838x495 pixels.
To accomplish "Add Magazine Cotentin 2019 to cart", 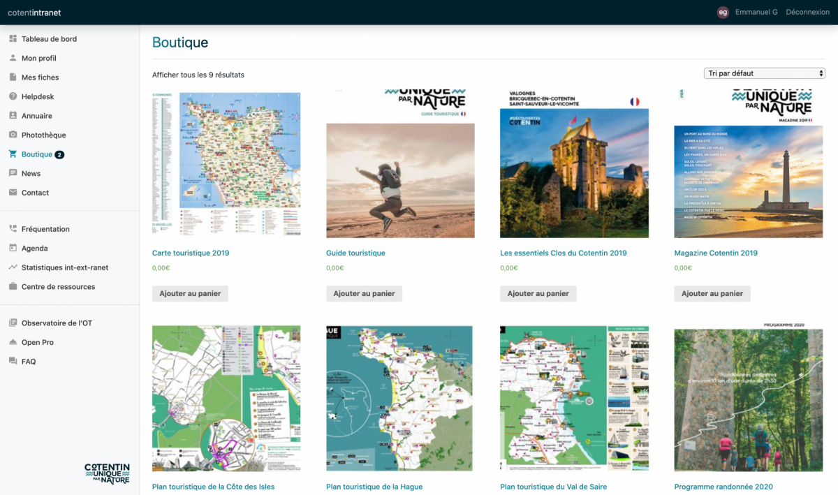I will tap(712, 294).
